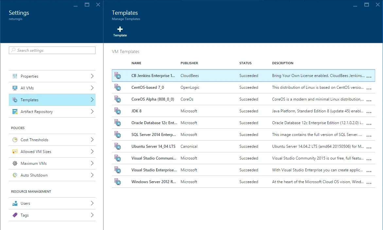Expand the Artifact Repository chevron arrow
The height and width of the screenshot is (230, 383).
92,112
